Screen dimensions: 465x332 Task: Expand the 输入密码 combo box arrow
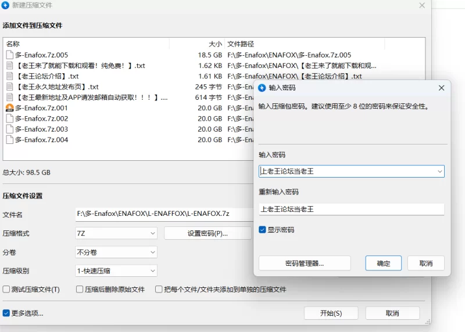point(439,171)
